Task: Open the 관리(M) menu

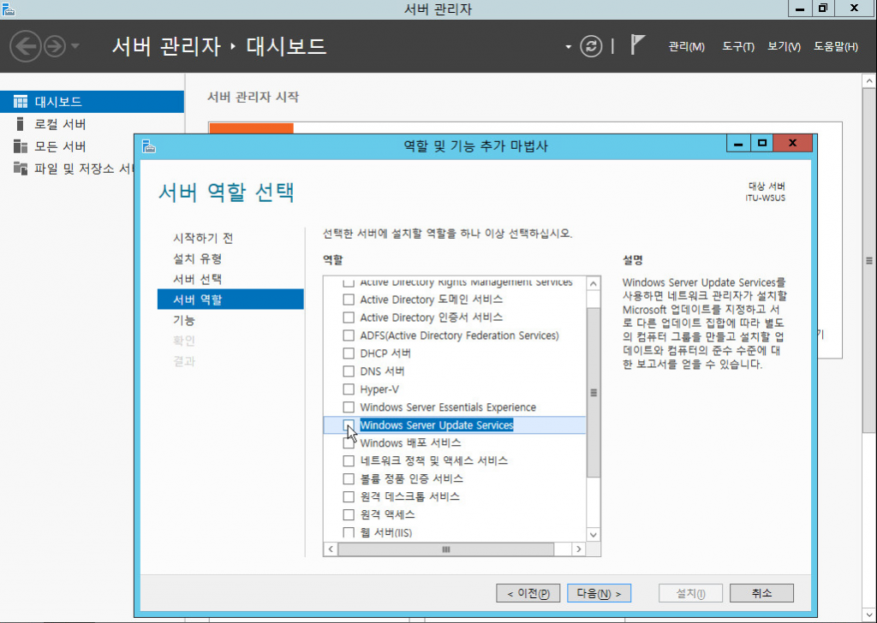Action: [x=686, y=47]
